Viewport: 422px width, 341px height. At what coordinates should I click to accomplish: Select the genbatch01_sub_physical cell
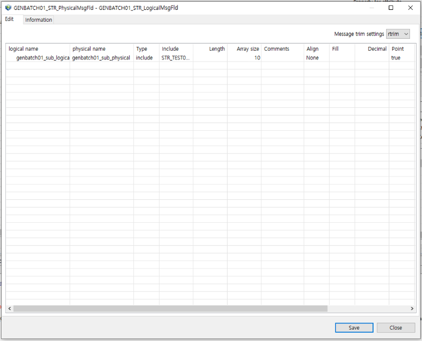click(x=101, y=58)
